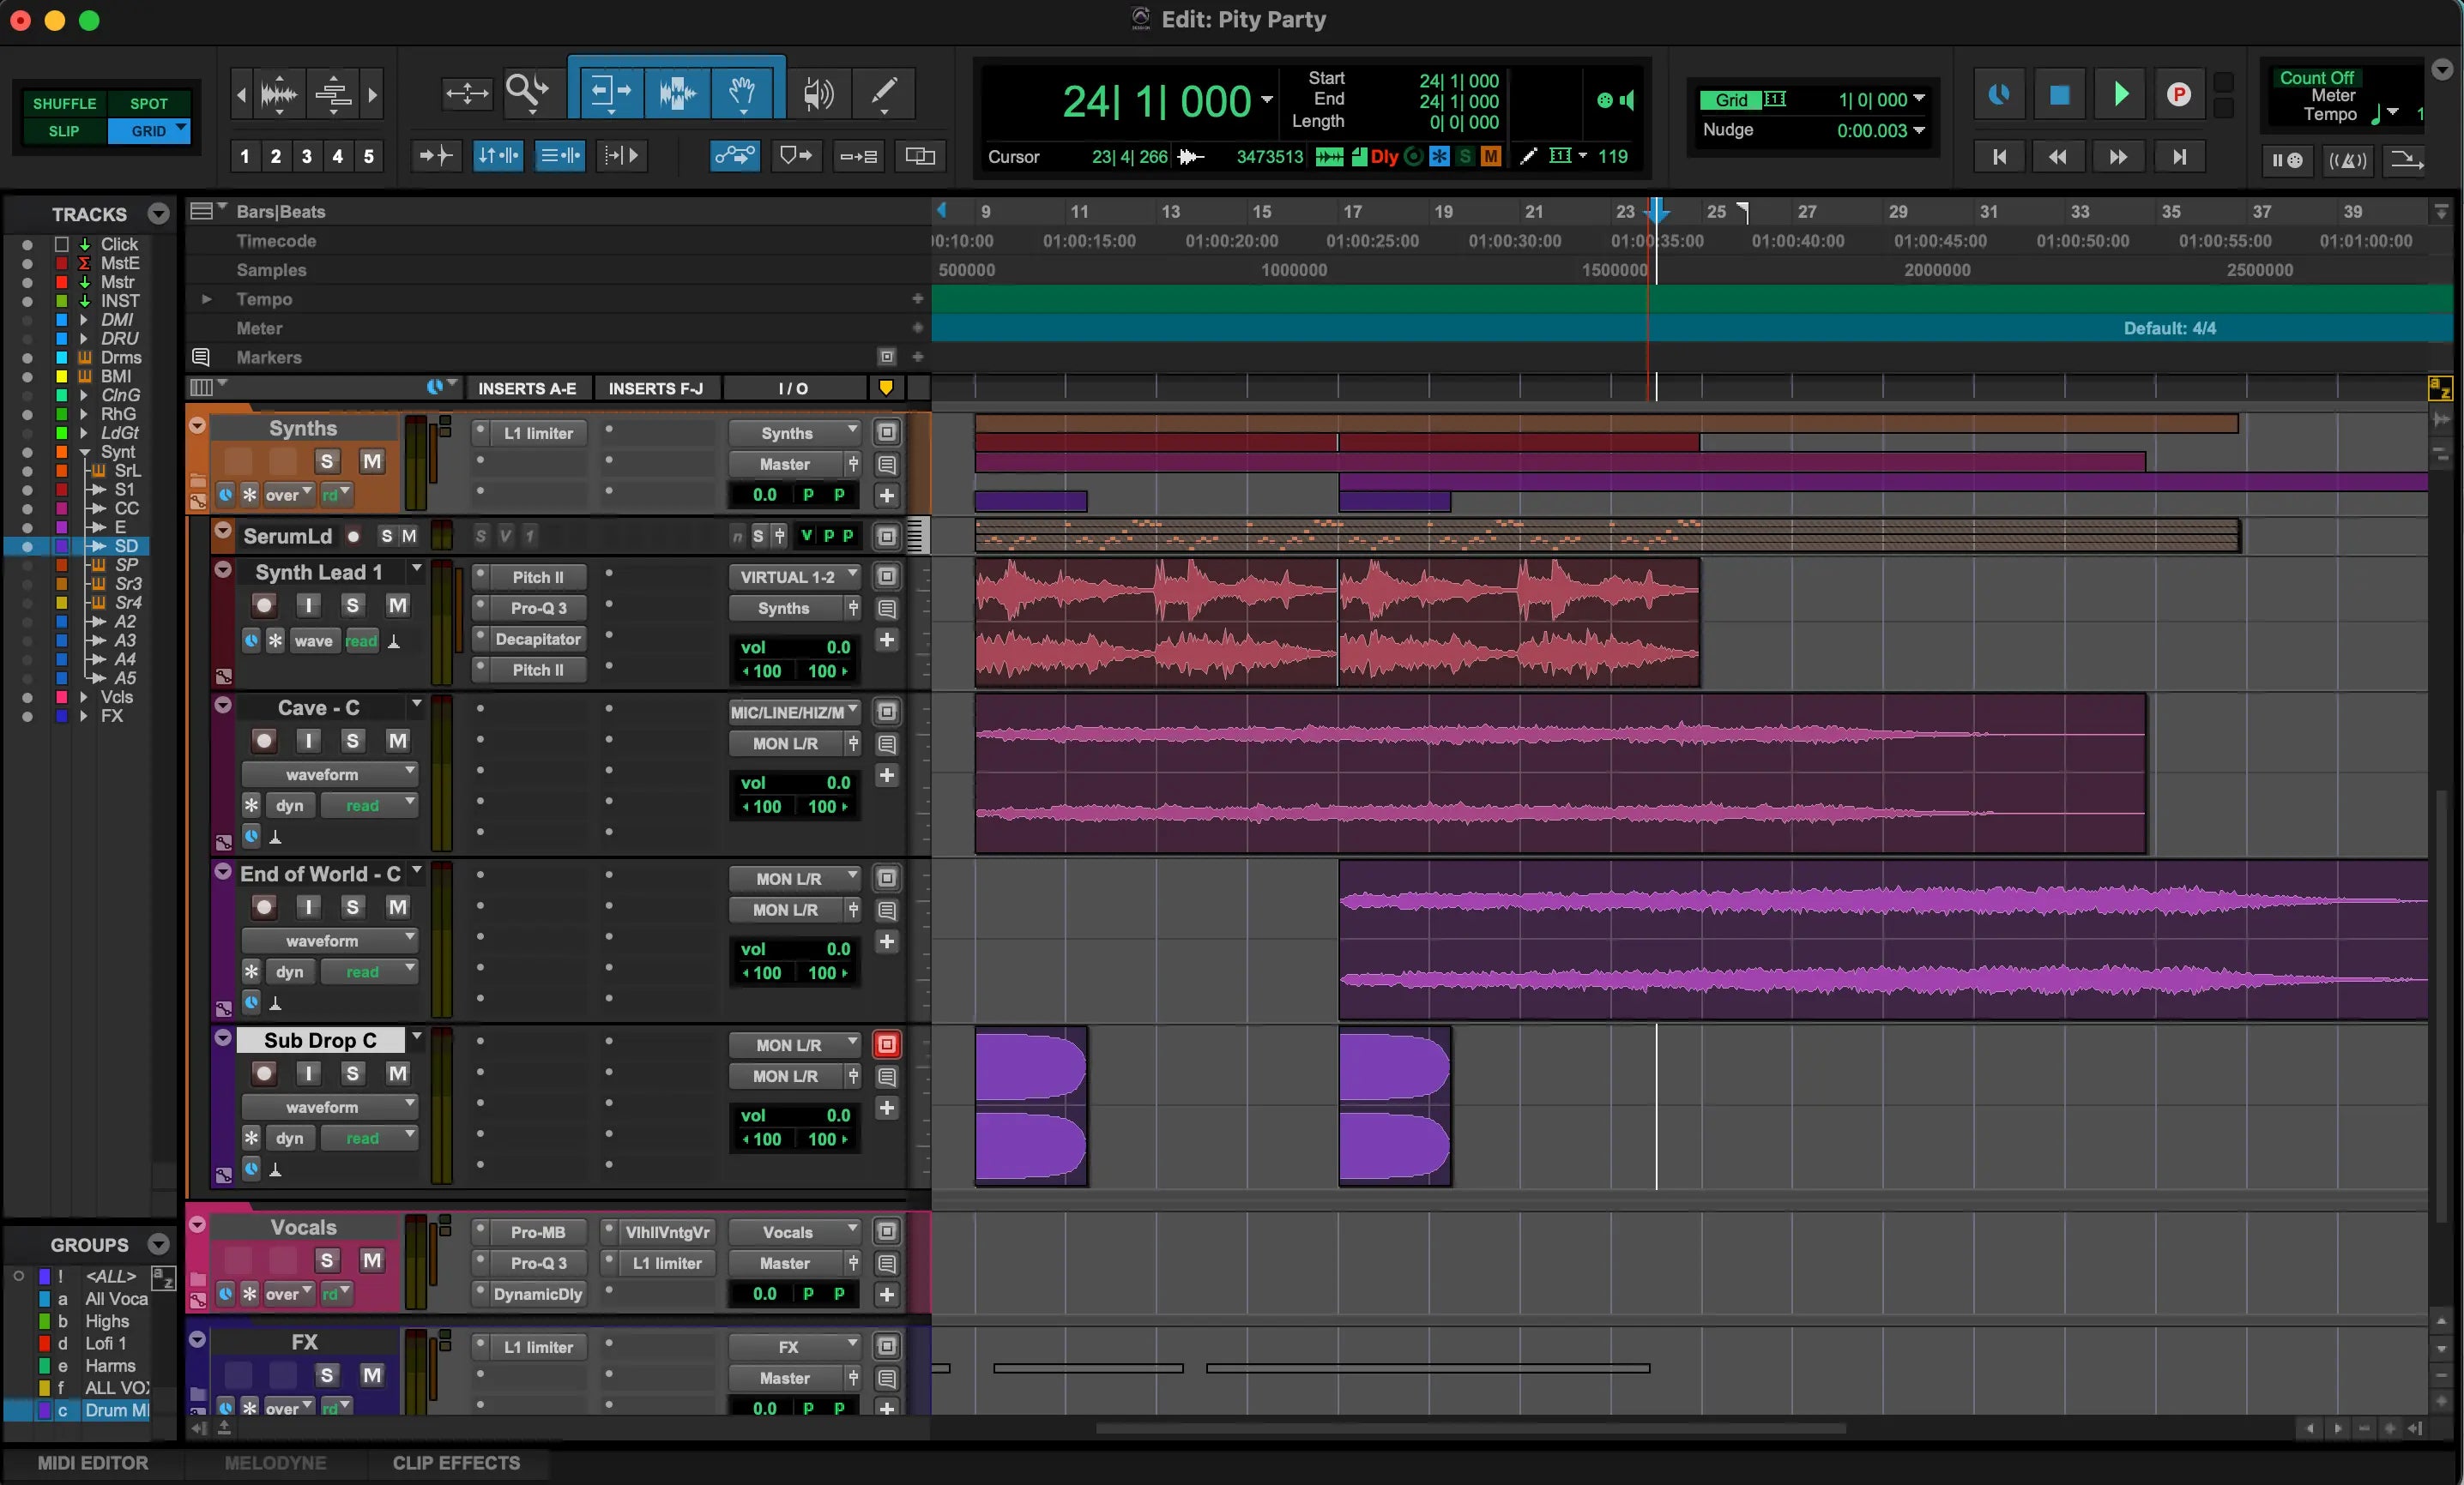The width and height of the screenshot is (2464, 1485).
Task: Click the read automation mode on End of World - C
Action: point(362,971)
